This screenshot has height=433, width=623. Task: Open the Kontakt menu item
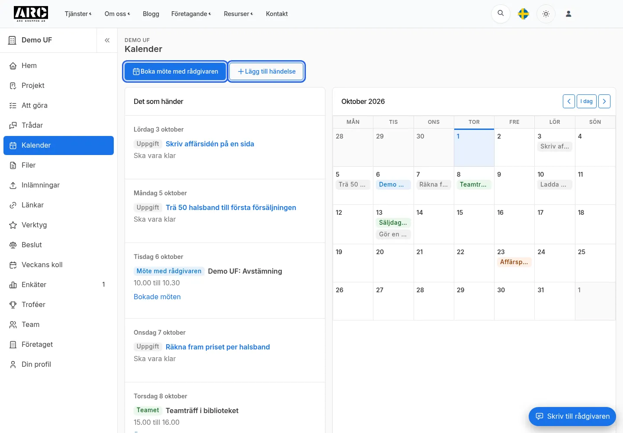point(277,14)
